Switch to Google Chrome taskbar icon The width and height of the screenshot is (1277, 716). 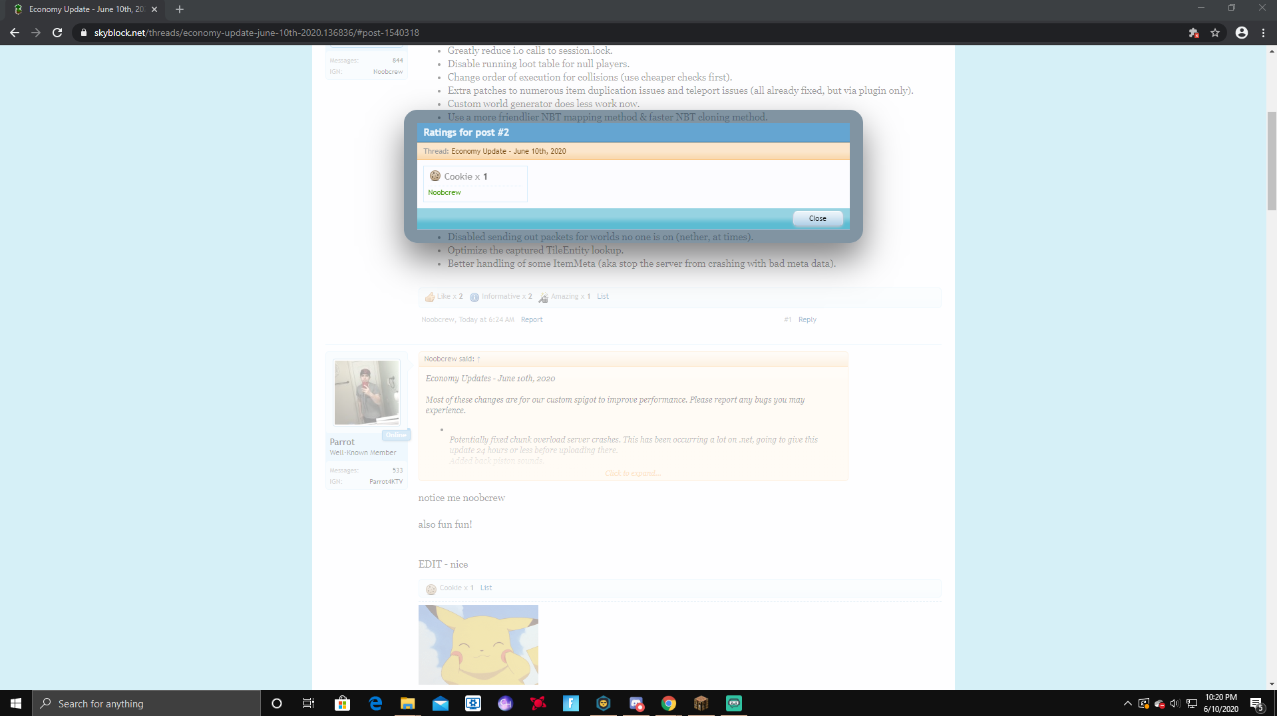669,703
